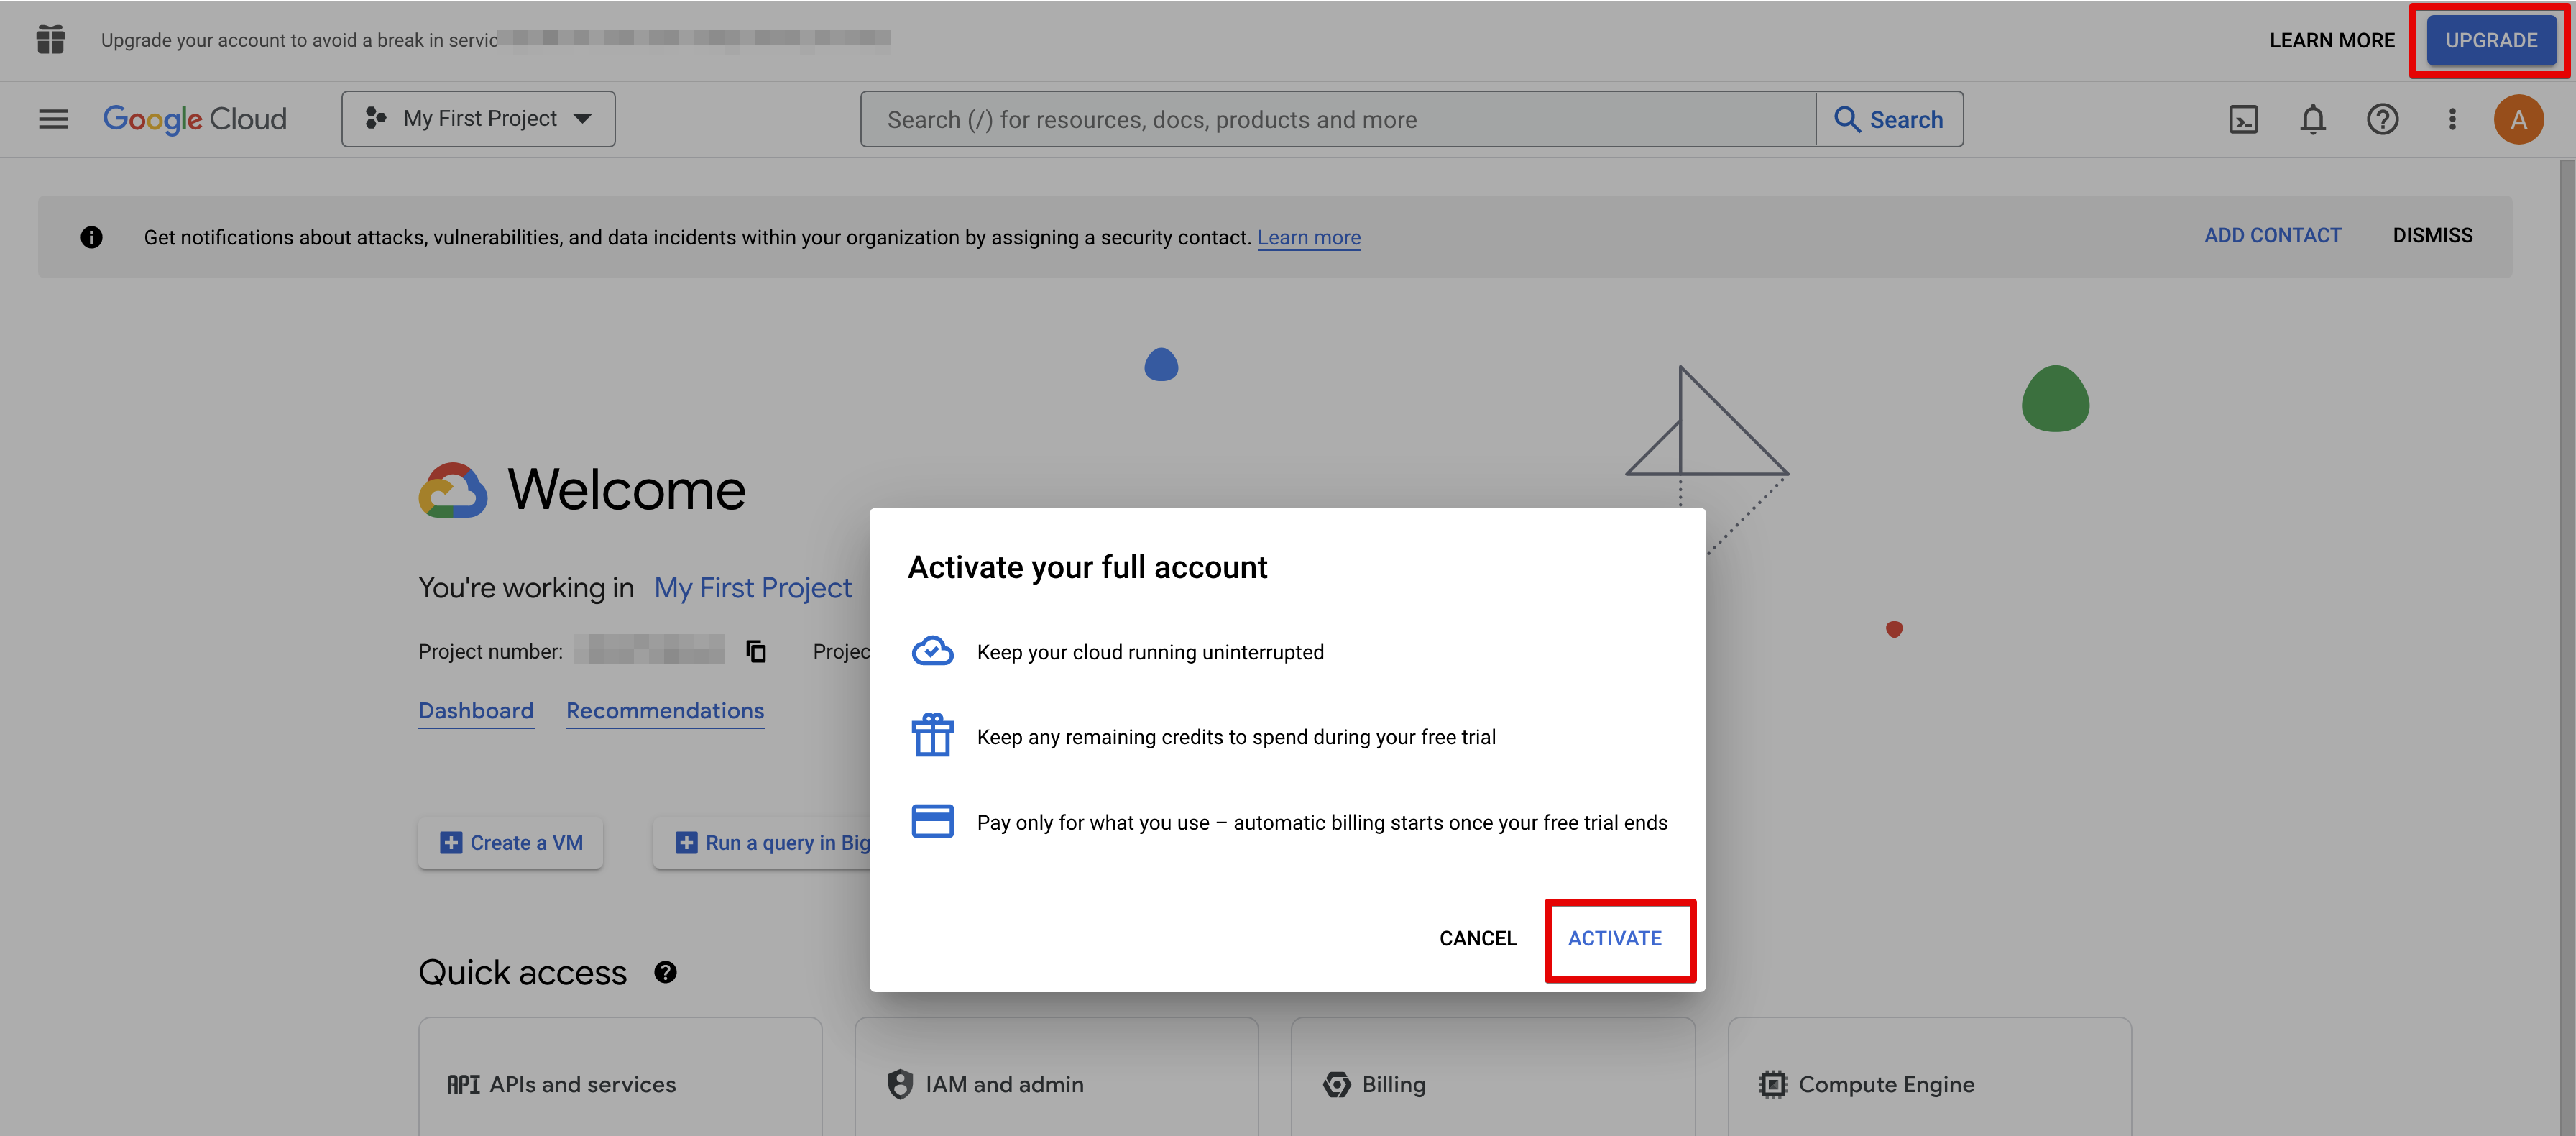The height and width of the screenshot is (1136, 2576).
Task: Click the Compute Engine chip icon
Action: click(x=1772, y=1084)
